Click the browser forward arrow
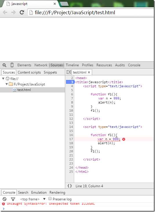The image size is (155, 212). click(13, 13)
